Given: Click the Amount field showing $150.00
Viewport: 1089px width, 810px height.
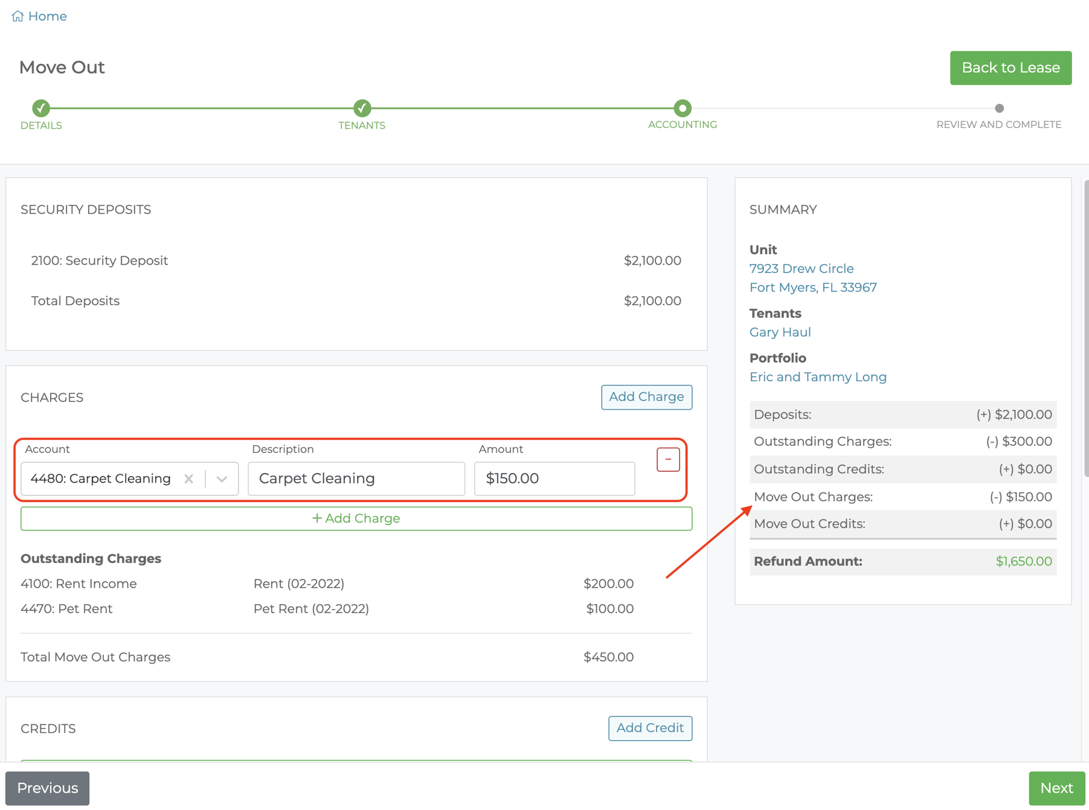Looking at the screenshot, I should coord(554,479).
